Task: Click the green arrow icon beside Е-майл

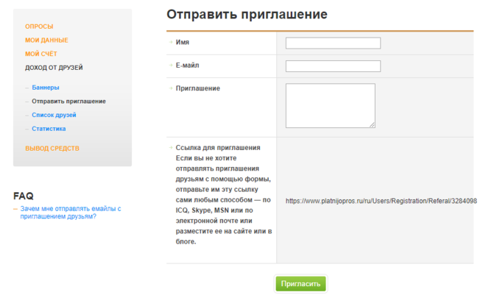Action: pyautogui.click(x=171, y=65)
